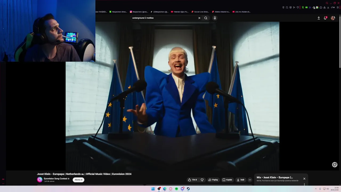This screenshot has width=341, height=192.
Task: Click the taskbar volume speaker icon
Action: click(x=327, y=189)
